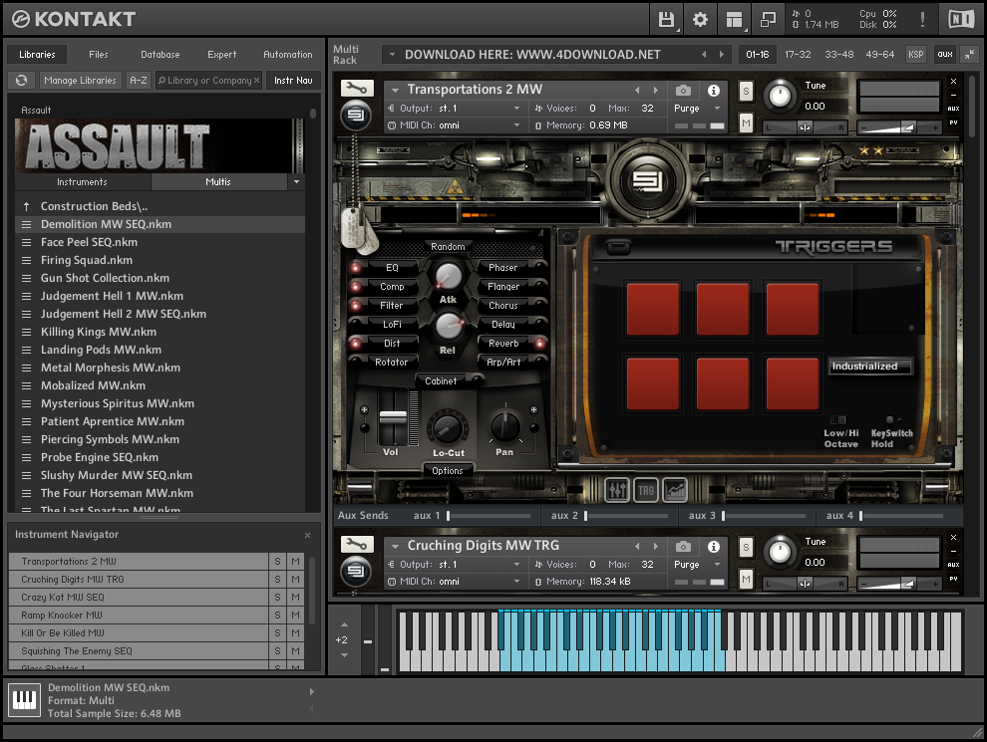Click the keyboard icon in info pane
The width and height of the screenshot is (987, 742).
tap(25, 700)
